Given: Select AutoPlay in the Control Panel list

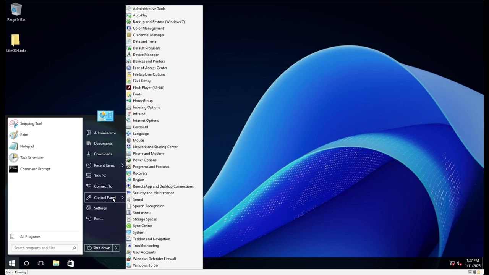Looking at the screenshot, I should 164,15.
